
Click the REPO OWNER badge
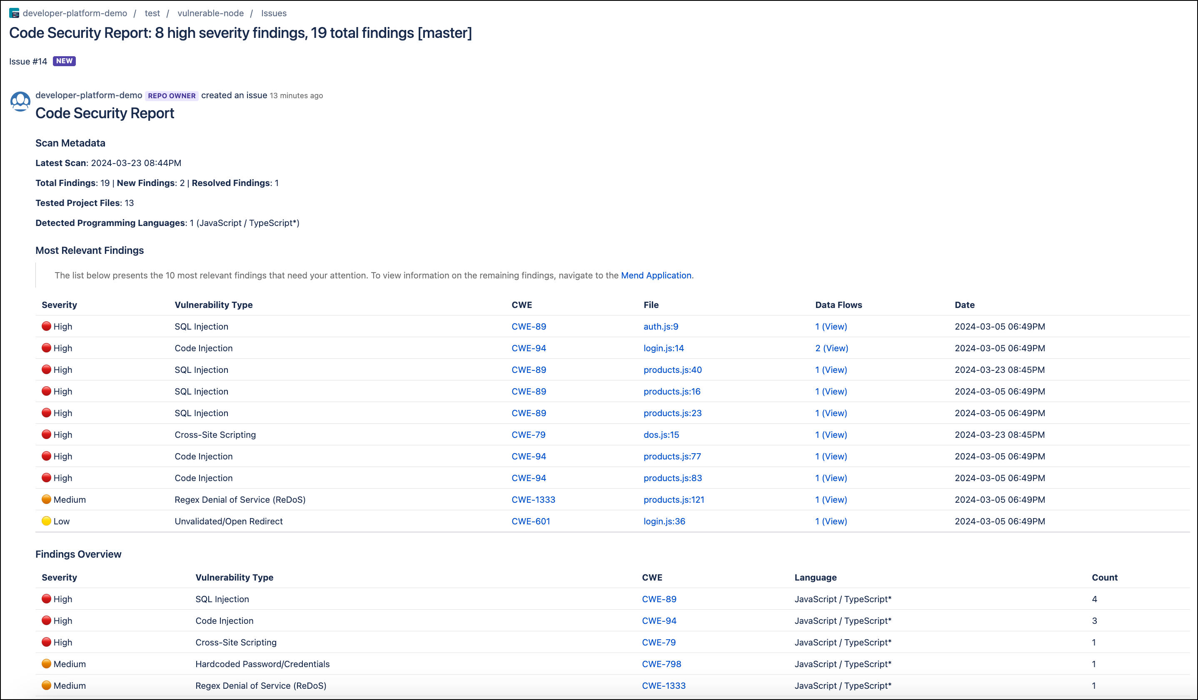point(172,95)
